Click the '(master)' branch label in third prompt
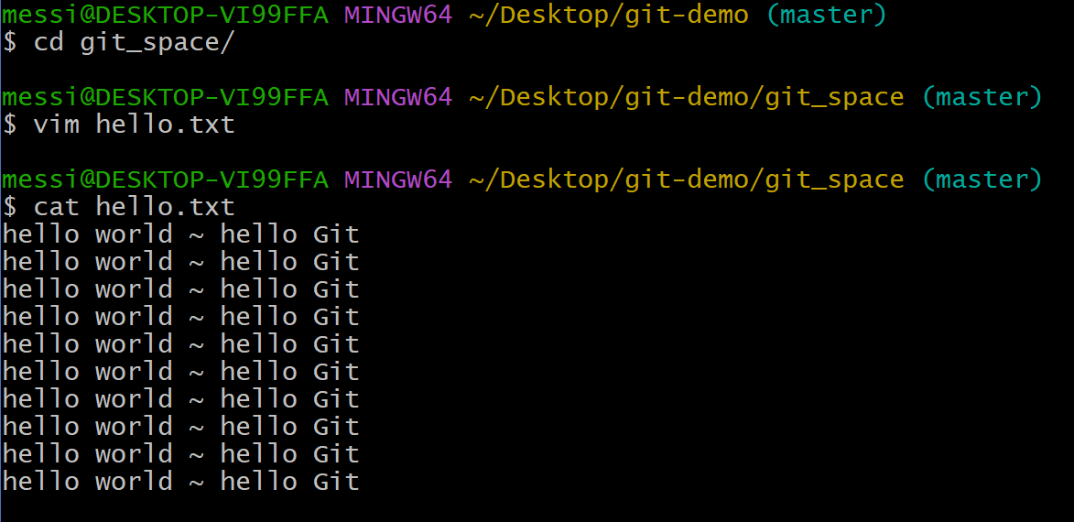 [x=982, y=179]
